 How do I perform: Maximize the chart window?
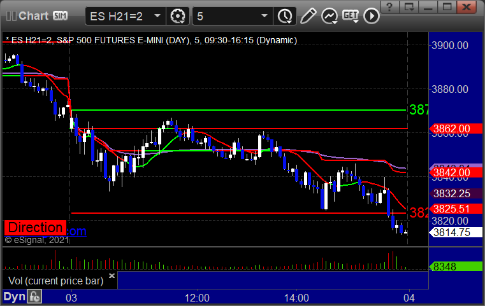(x=447, y=7)
